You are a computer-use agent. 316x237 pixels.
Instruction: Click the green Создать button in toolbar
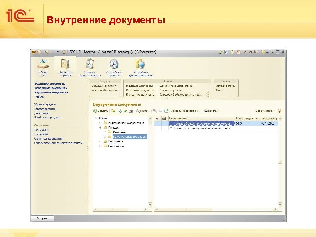(101, 111)
